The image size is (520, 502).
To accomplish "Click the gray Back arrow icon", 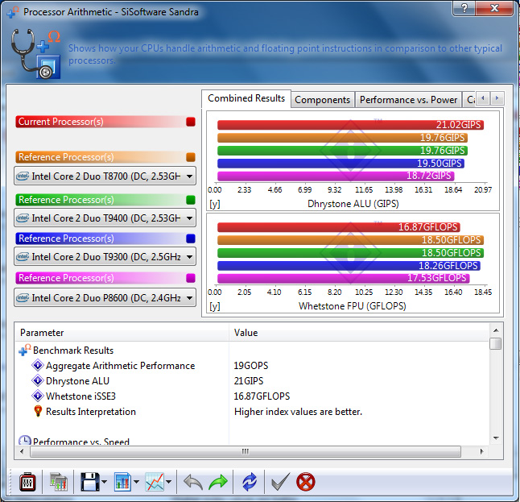I will pos(193,482).
